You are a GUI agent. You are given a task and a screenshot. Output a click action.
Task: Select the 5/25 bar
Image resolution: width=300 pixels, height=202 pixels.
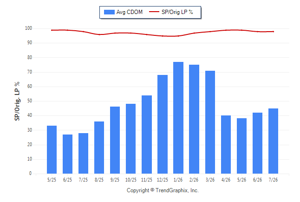click(x=52, y=149)
